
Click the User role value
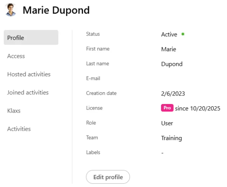click(167, 123)
